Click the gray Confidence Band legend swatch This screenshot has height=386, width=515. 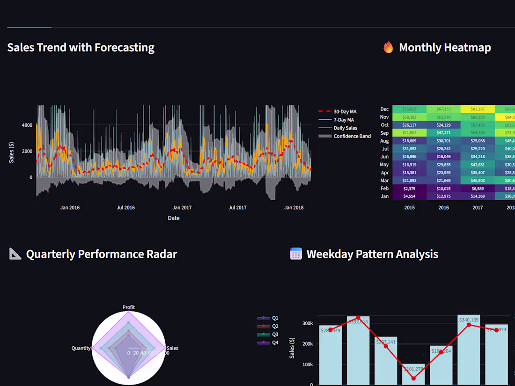[325, 136]
